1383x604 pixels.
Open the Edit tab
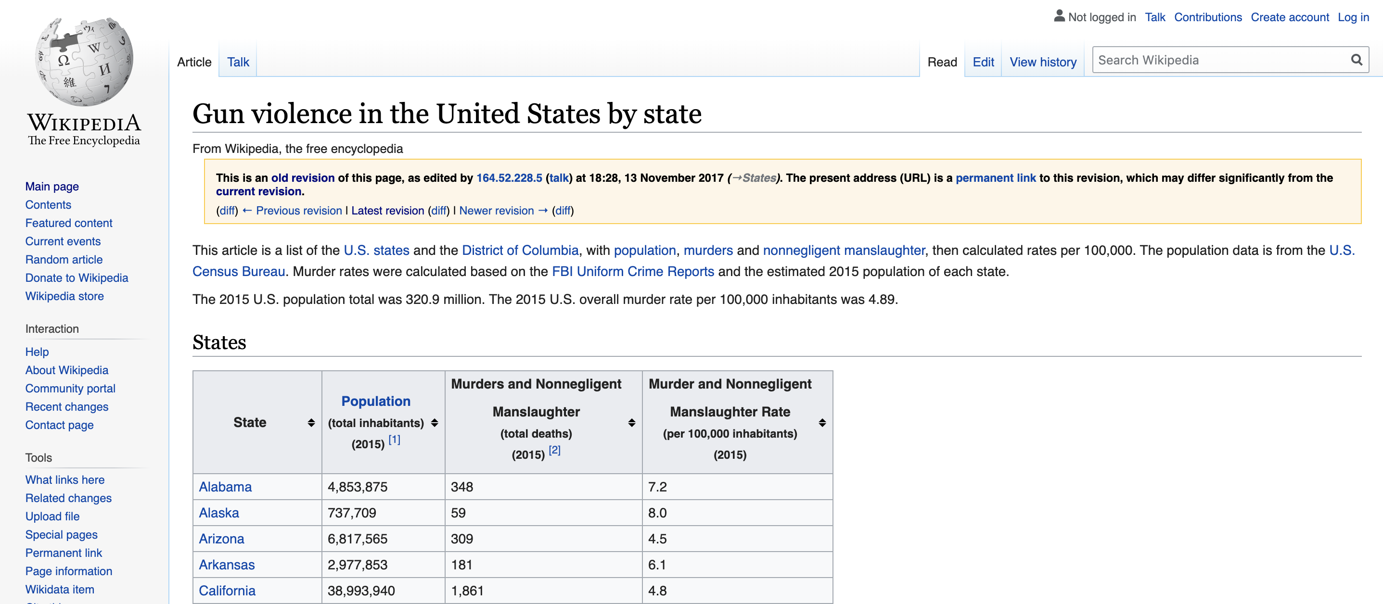point(983,62)
